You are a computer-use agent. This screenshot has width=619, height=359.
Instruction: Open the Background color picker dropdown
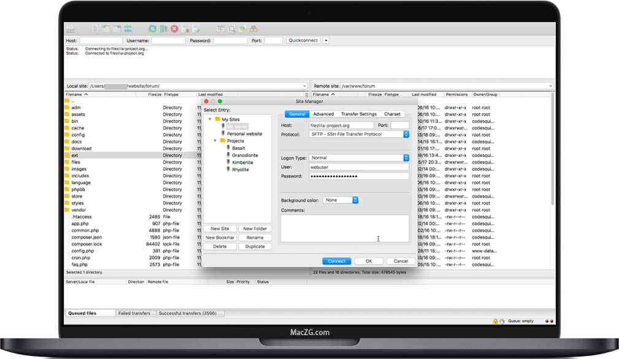(355, 200)
